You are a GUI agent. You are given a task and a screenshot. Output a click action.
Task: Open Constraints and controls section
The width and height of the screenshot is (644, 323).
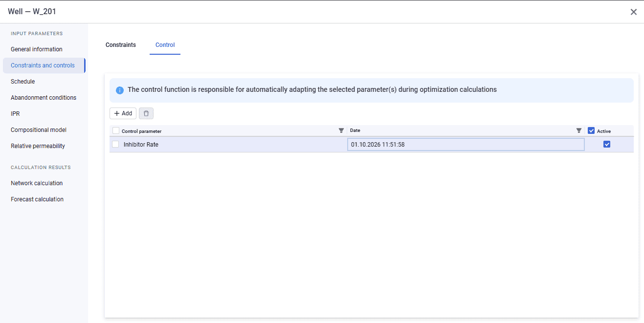[x=44, y=65]
